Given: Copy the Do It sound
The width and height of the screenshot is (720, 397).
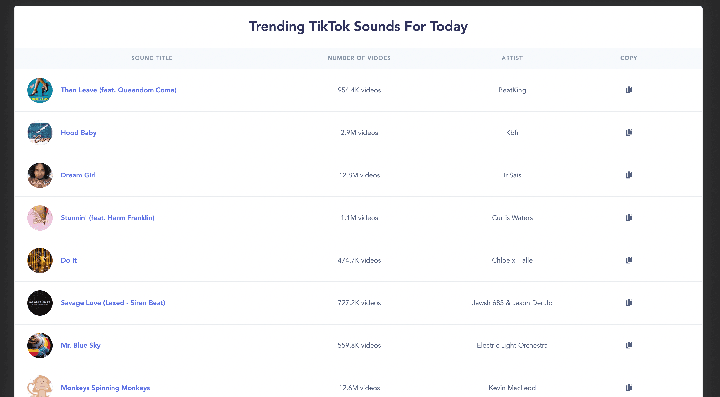Looking at the screenshot, I should pyautogui.click(x=629, y=260).
